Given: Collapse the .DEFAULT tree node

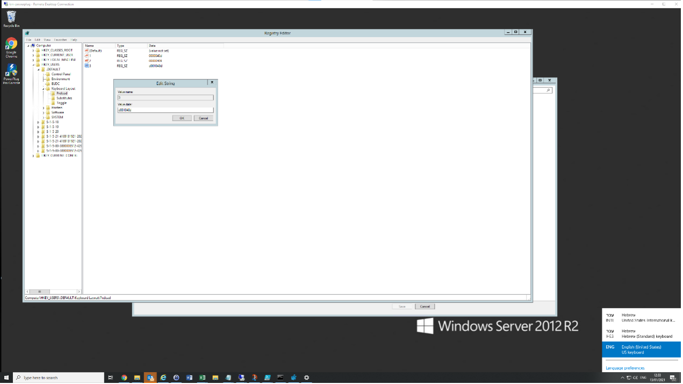Looking at the screenshot, I should [x=38, y=70].
